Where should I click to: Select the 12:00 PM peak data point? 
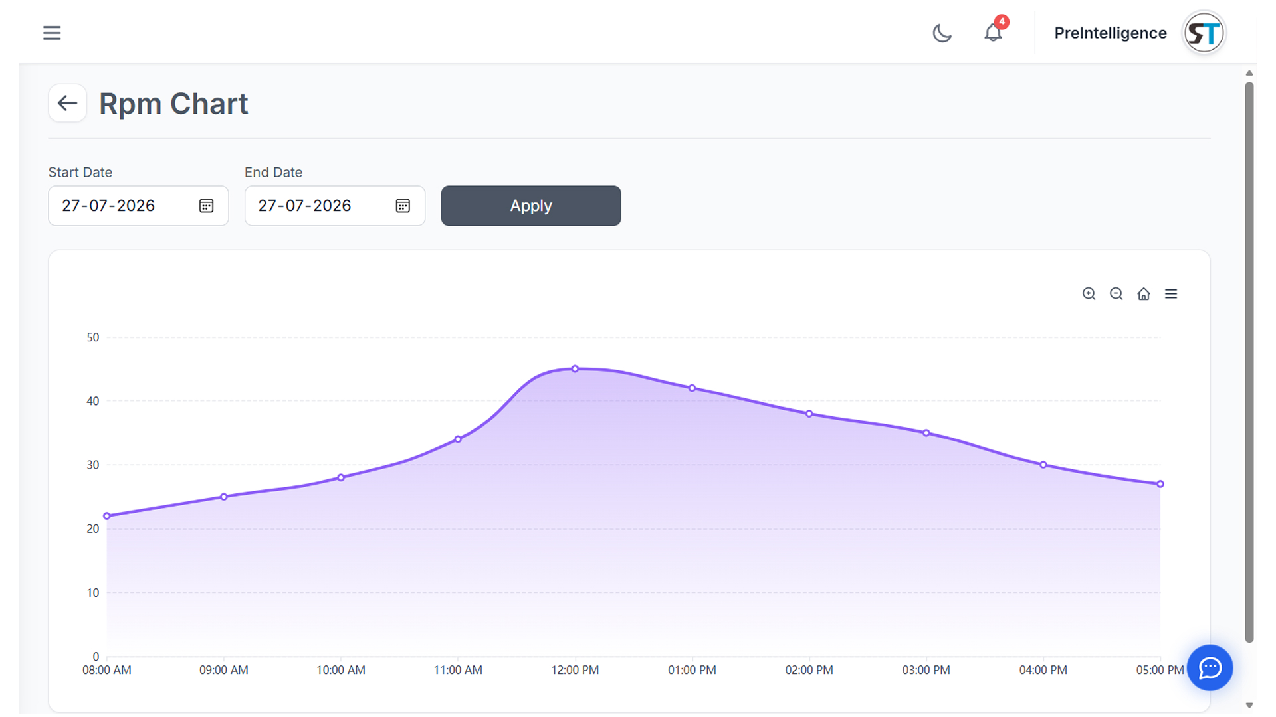(x=576, y=369)
